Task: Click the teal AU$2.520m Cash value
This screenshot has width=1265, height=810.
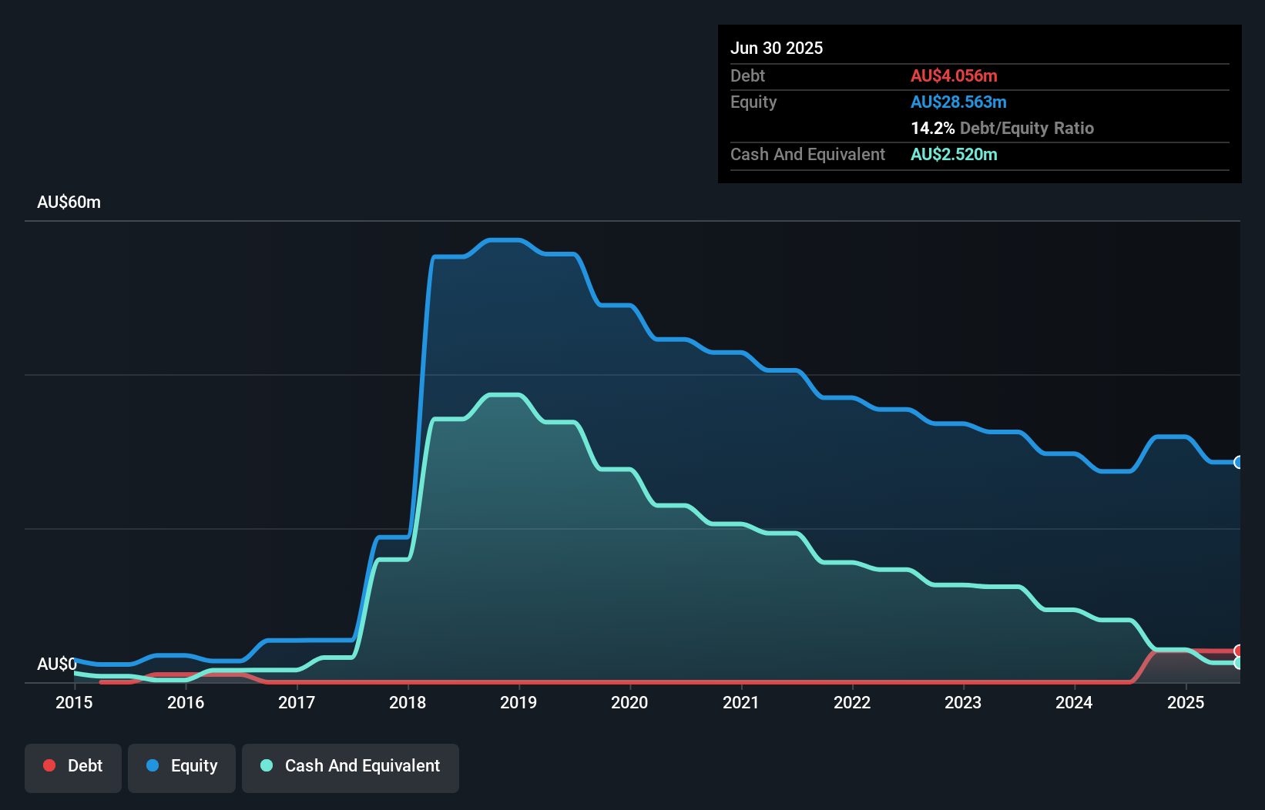Action: pyautogui.click(x=955, y=155)
